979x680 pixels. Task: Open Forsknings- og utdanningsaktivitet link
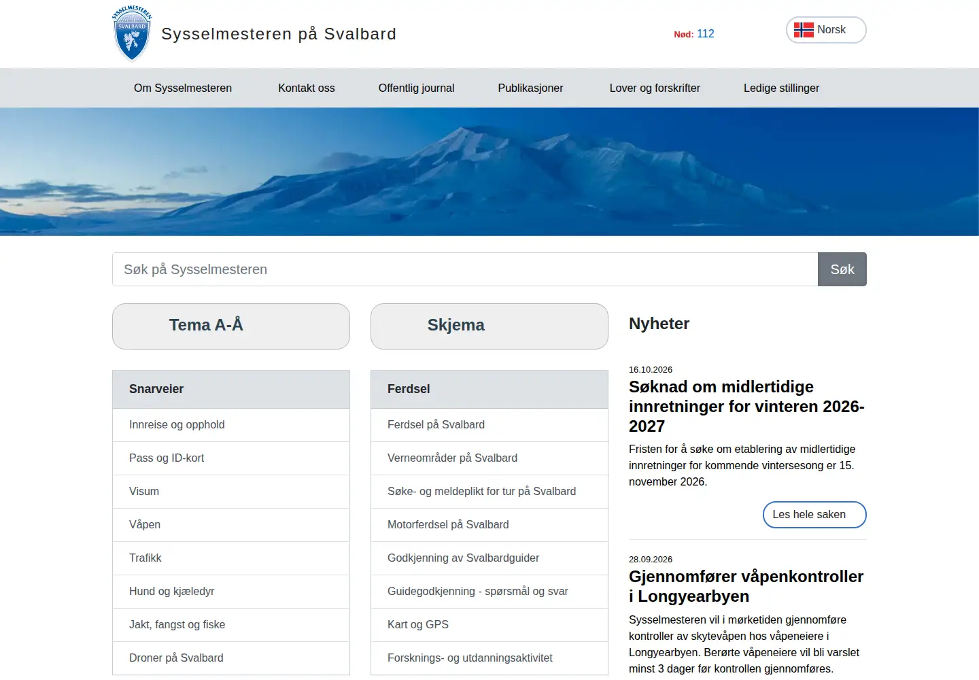click(489, 658)
